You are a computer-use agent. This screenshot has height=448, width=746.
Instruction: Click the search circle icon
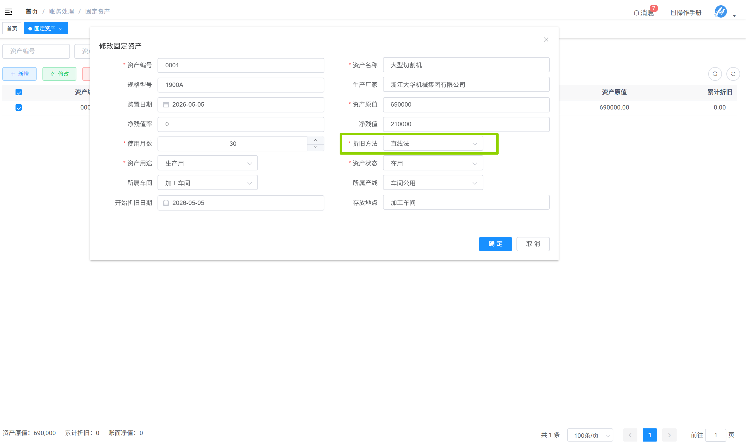[715, 74]
